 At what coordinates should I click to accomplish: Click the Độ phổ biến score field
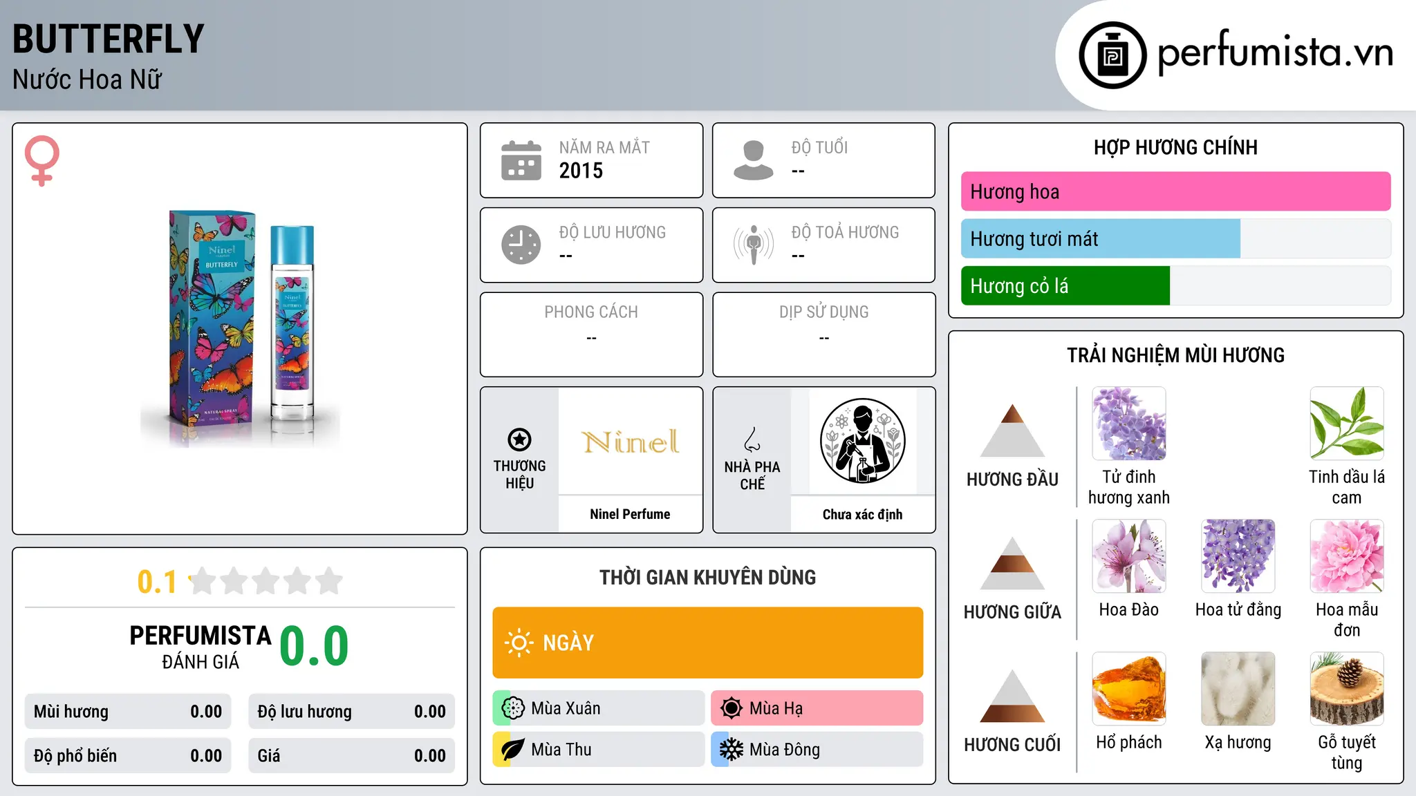(128, 755)
